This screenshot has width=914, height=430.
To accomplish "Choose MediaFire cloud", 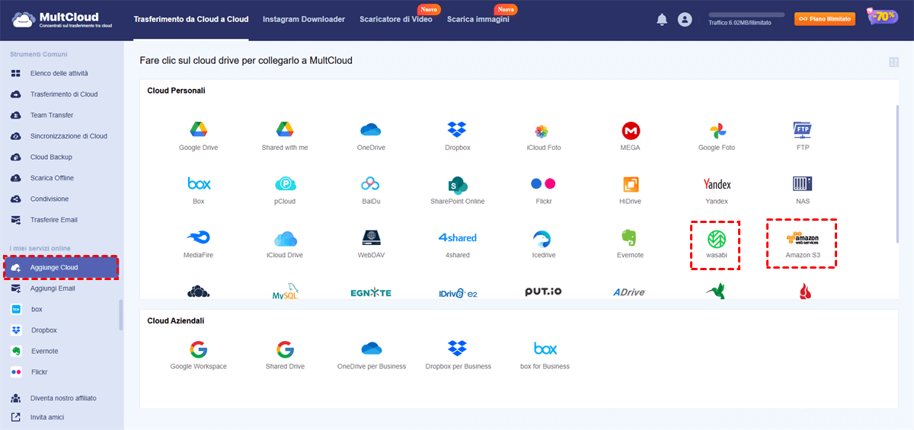I will coord(199,244).
